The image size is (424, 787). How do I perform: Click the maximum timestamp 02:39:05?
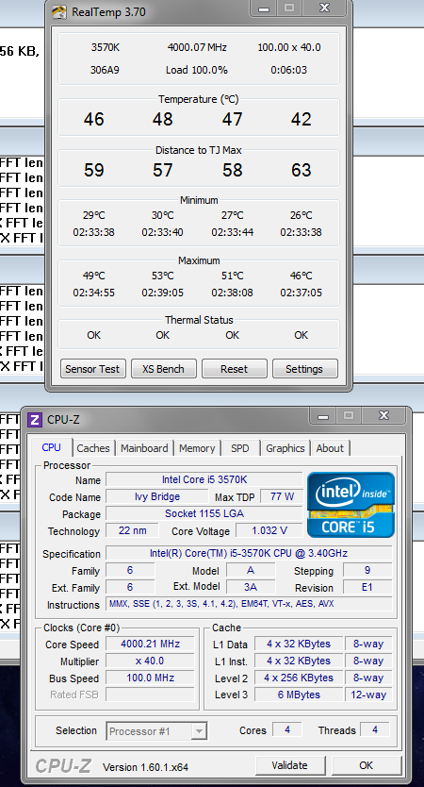[162, 293]
